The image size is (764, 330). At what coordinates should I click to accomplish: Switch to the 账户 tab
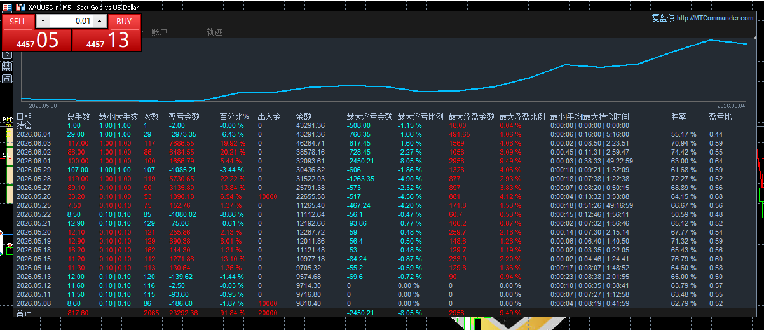159,32
